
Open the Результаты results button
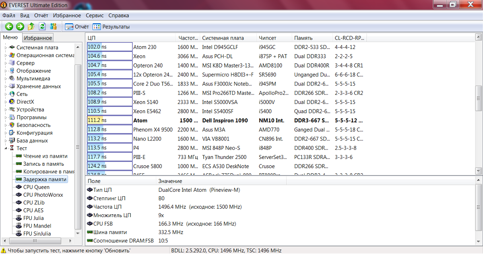click(111, 27)
